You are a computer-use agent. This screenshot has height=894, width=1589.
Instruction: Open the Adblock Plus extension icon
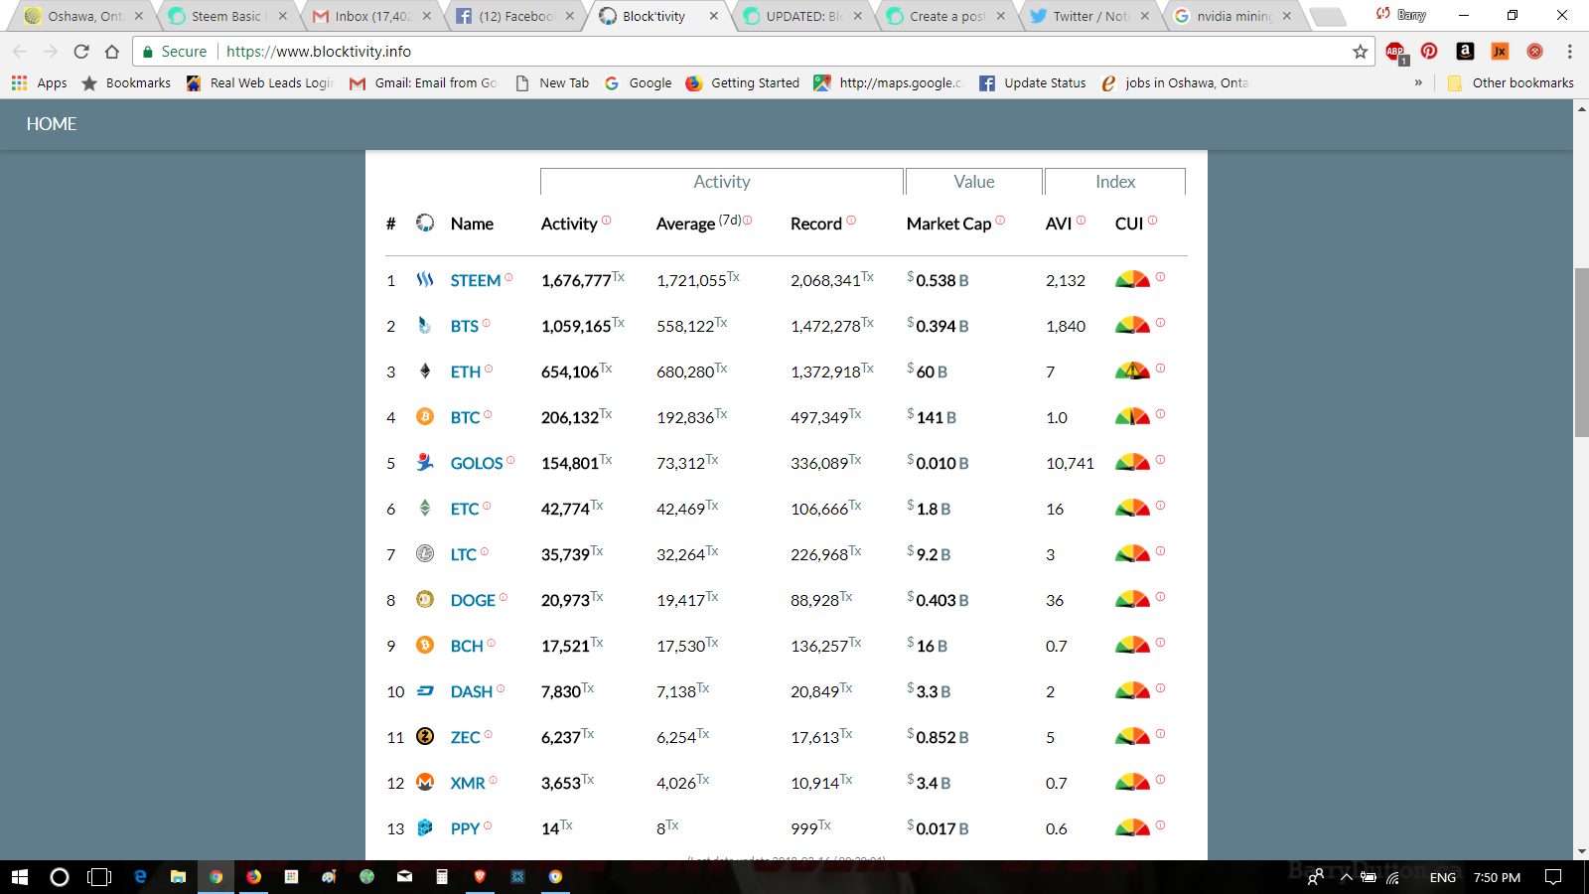(x=1395, y=53)
